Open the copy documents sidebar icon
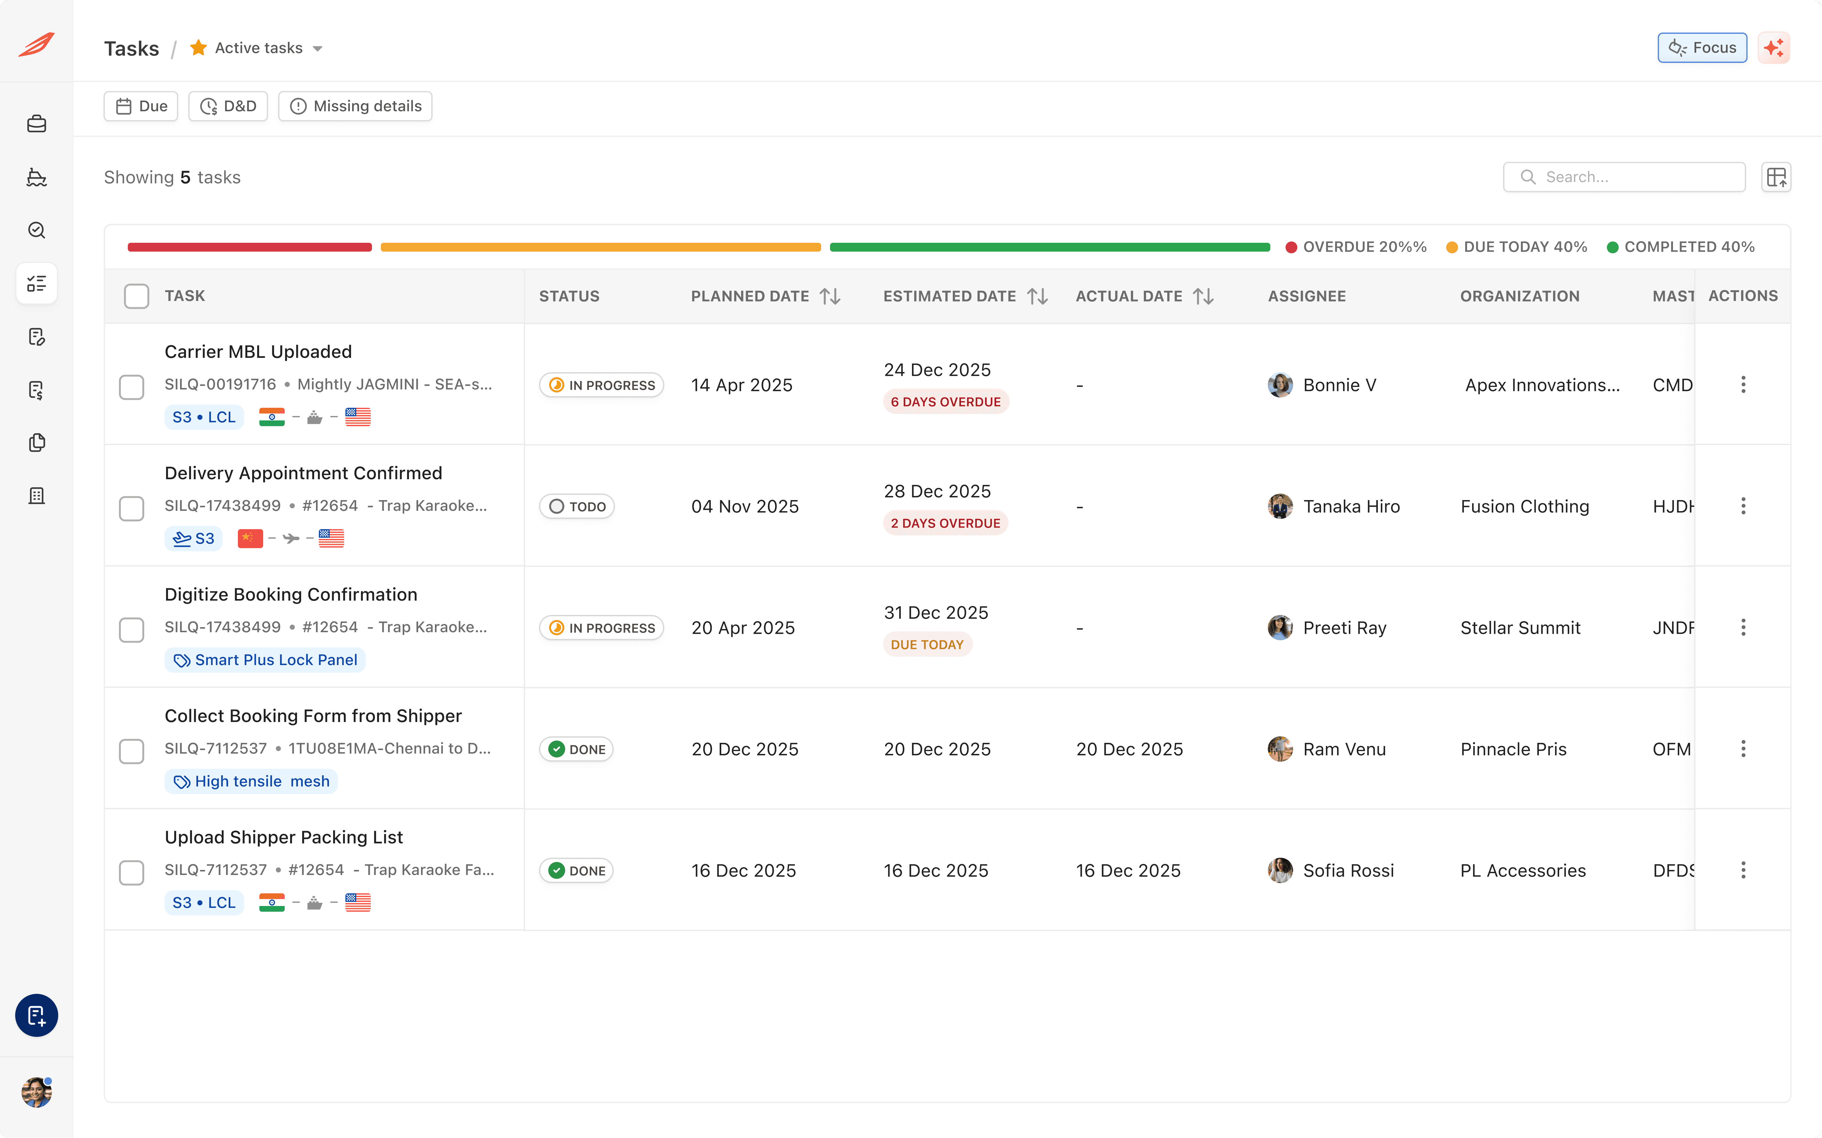This screenshot has height=1138, width=1822. tap(36, 443)
